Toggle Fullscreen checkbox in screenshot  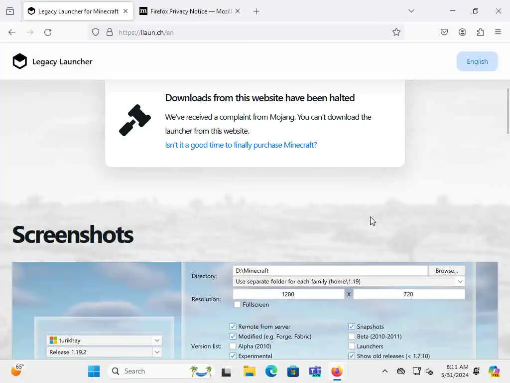click(x=237, y=305)
